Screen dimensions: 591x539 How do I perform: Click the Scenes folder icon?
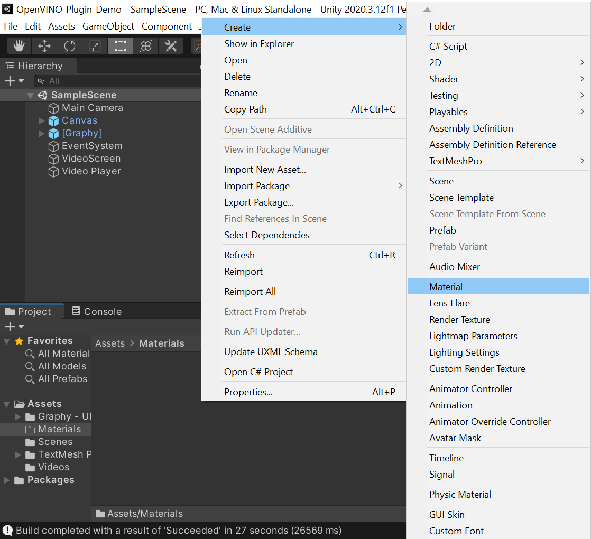pos(30,442)
